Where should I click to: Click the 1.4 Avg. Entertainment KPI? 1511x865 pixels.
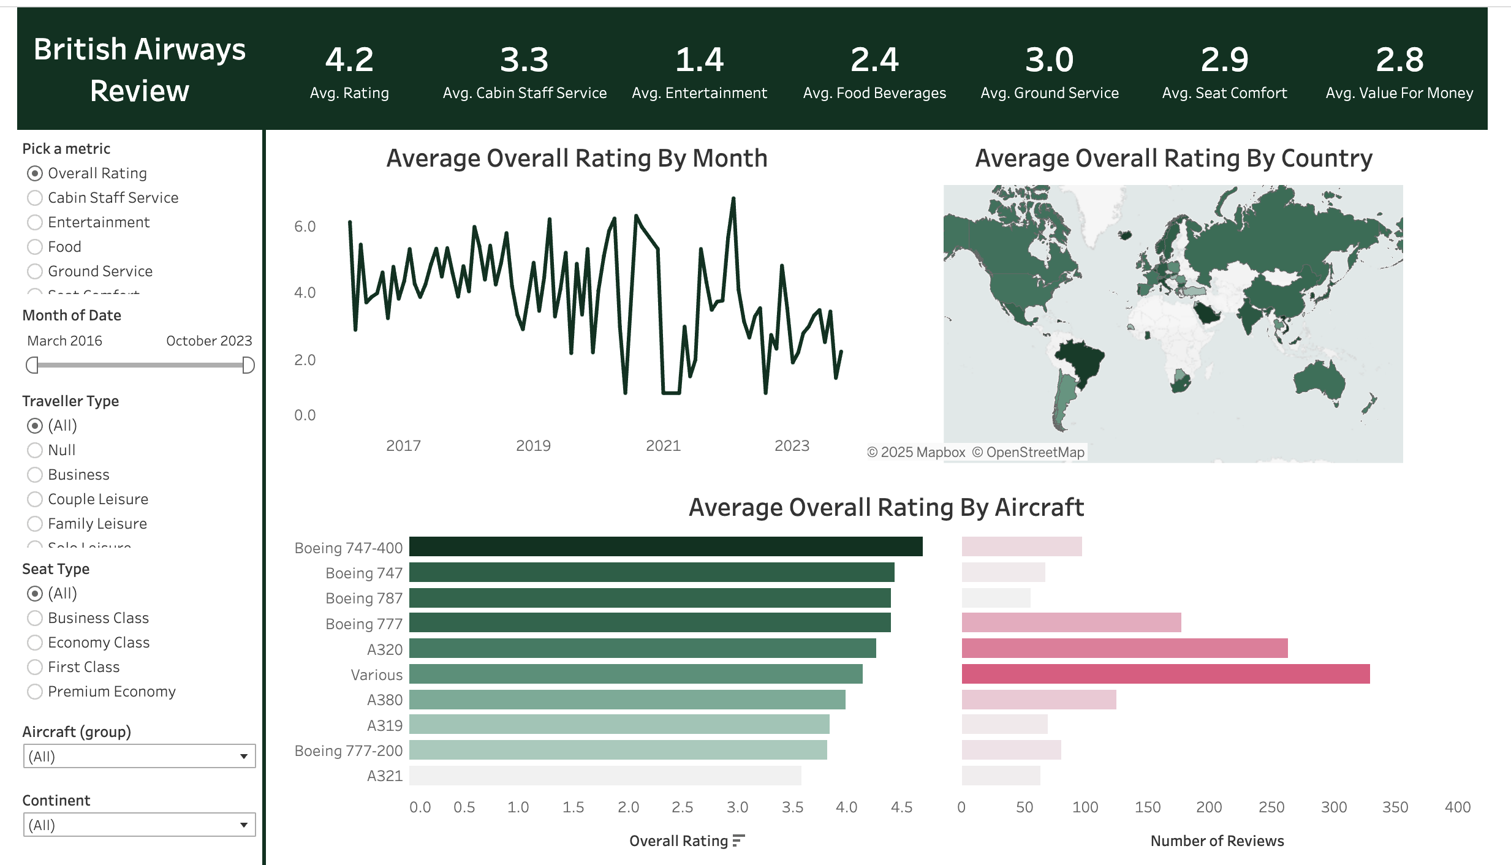coord(700,72)
